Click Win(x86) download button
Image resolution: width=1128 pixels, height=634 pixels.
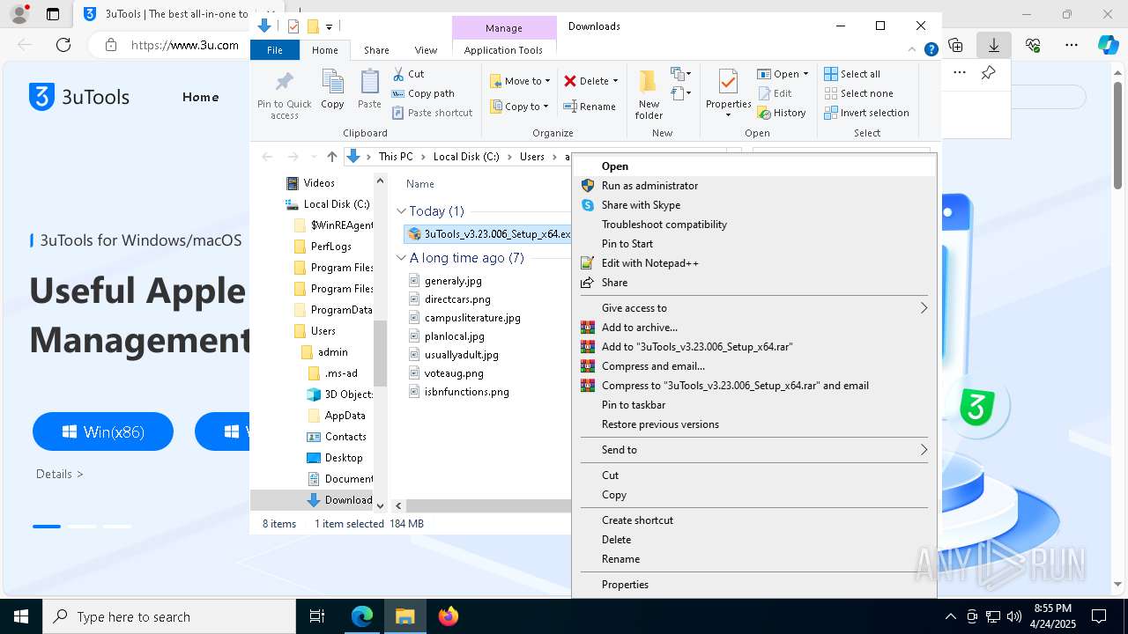pyautogui.click(x=103, y=431)
